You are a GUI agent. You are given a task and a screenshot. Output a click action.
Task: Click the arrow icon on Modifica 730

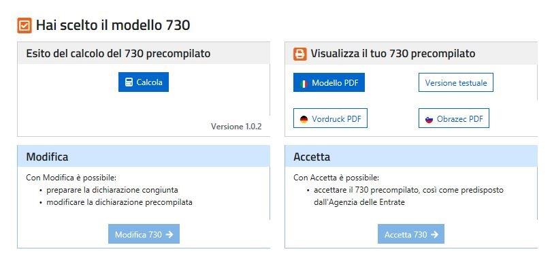169,234
